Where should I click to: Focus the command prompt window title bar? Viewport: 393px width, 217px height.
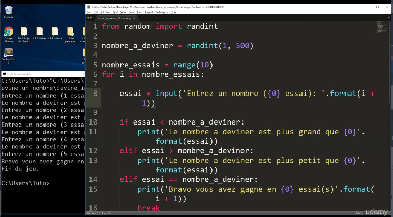point(41,74)
